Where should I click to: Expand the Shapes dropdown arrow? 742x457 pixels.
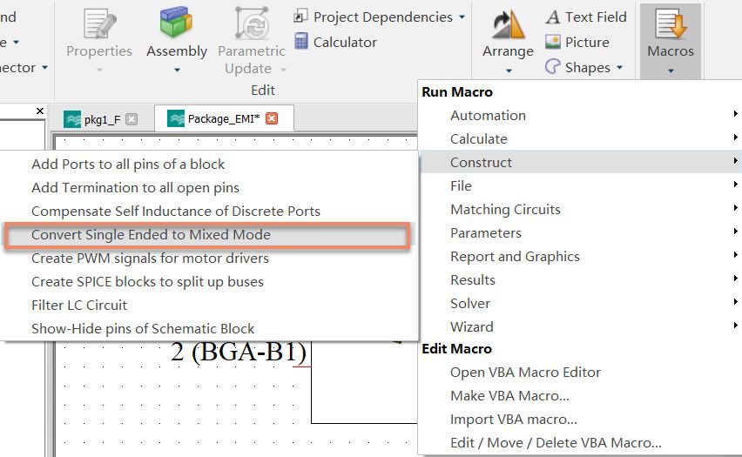coord(619,68)
